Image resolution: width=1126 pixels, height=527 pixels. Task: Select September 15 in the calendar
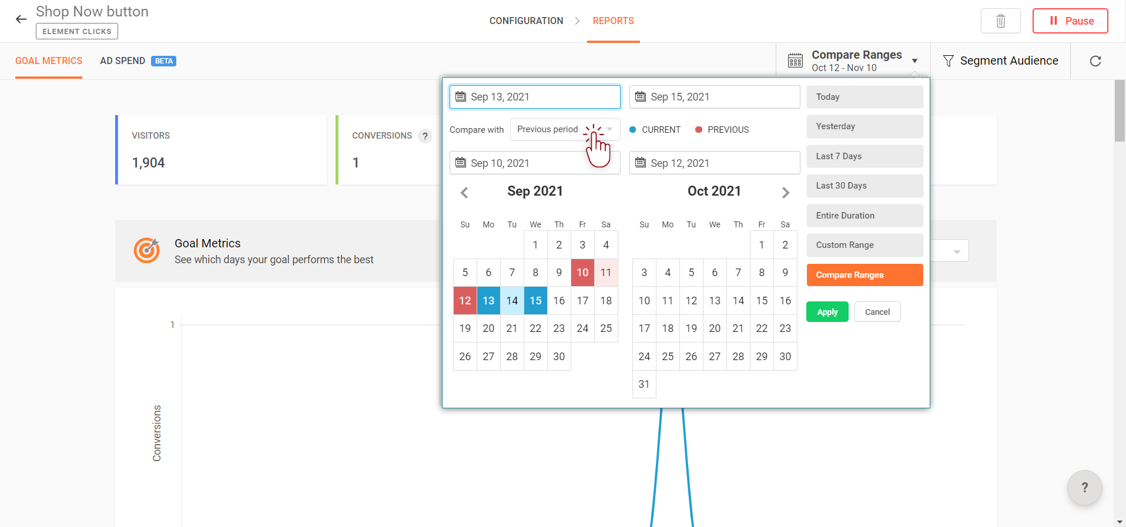click(535, 301)
